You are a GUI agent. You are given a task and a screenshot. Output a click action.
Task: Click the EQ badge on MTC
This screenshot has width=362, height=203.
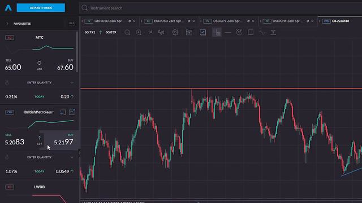[x=10, y=38]
